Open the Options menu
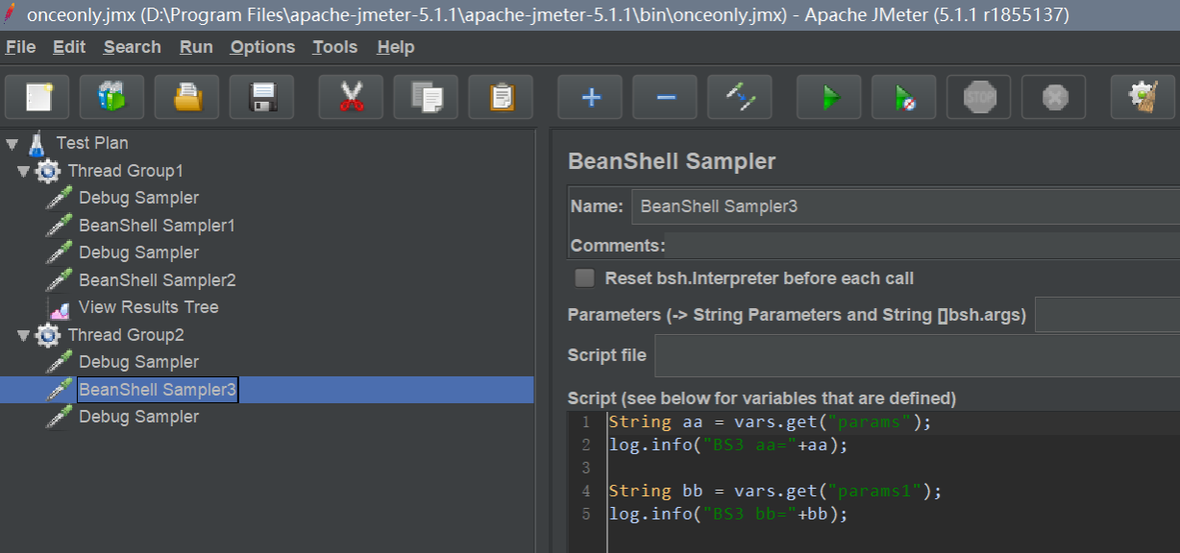Viewport: 1180px width, 553px height. point(262,47)
